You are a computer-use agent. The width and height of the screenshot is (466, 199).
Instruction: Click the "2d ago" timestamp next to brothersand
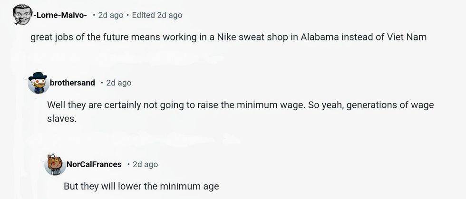118,83
